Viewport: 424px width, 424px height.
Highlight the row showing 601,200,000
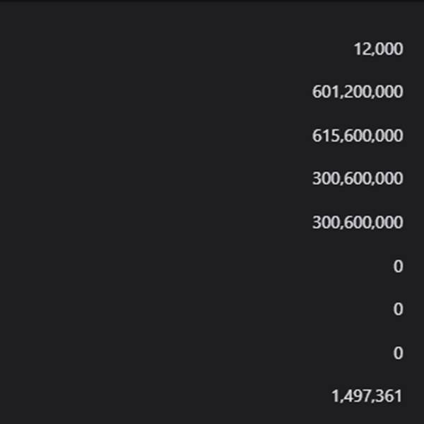click(x=212, y=92)
